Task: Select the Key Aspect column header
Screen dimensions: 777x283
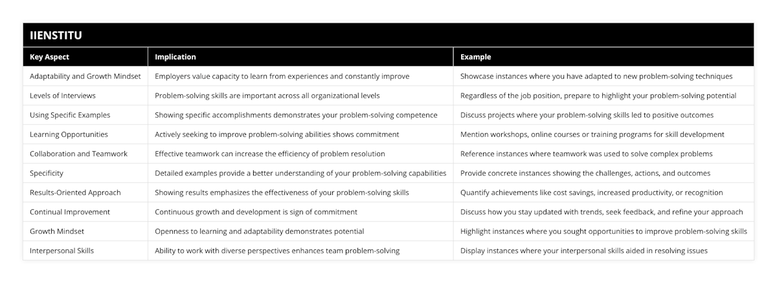Action: (x=50, y=57)
